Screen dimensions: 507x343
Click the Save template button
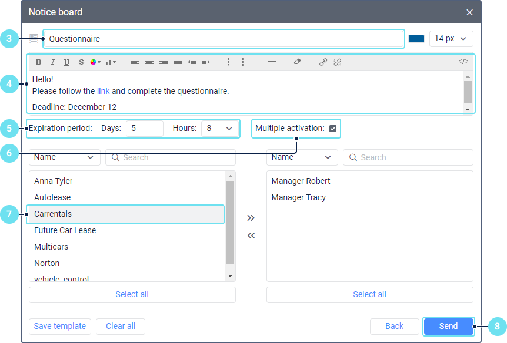pos(60,326)
